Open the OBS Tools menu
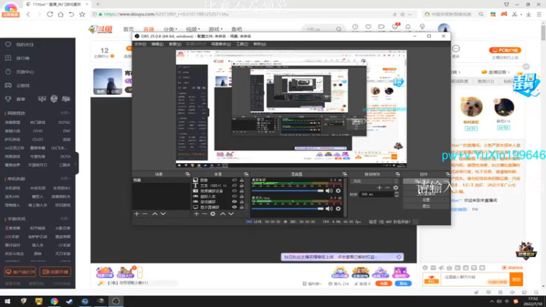 tap(242, 44)
